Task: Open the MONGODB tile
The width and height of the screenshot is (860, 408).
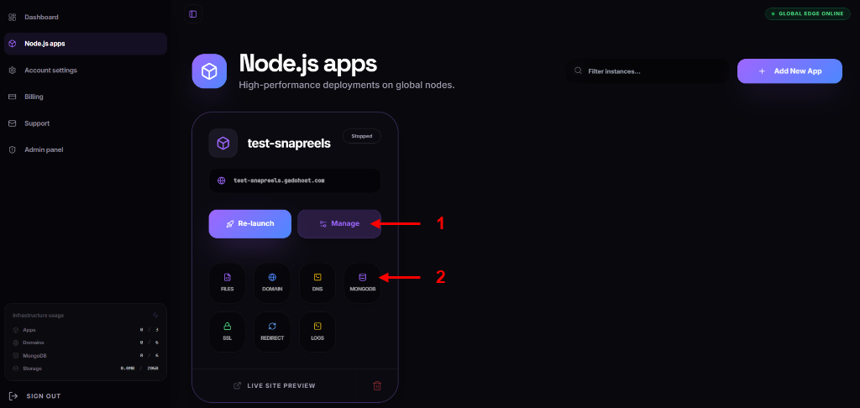Action: (x=363, y=283)
